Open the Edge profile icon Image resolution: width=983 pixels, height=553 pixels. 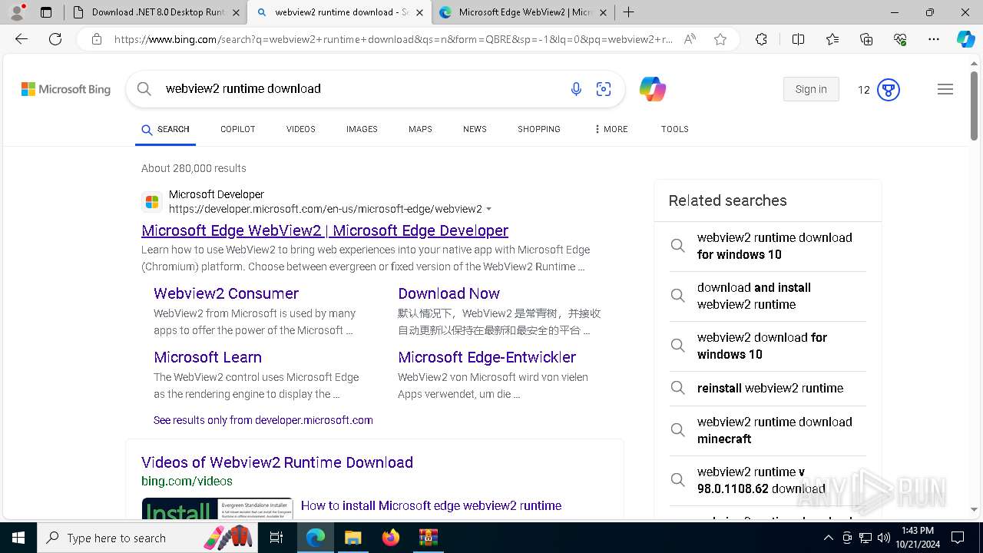[x=17, y=12]
